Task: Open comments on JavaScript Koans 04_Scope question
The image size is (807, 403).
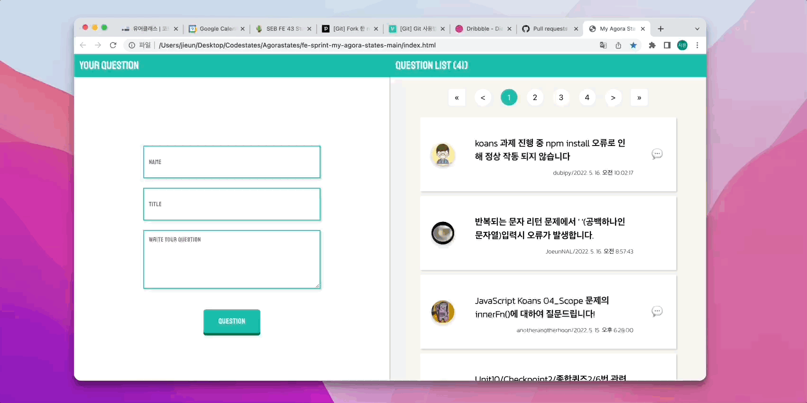Action: point(657,311)
